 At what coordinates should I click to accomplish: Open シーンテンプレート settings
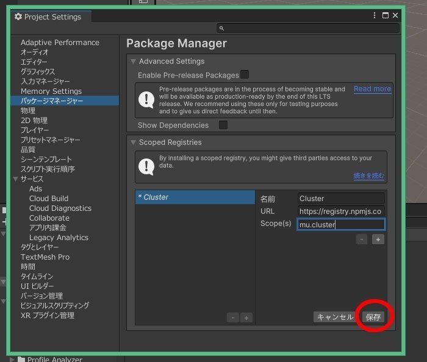point(46,160)
